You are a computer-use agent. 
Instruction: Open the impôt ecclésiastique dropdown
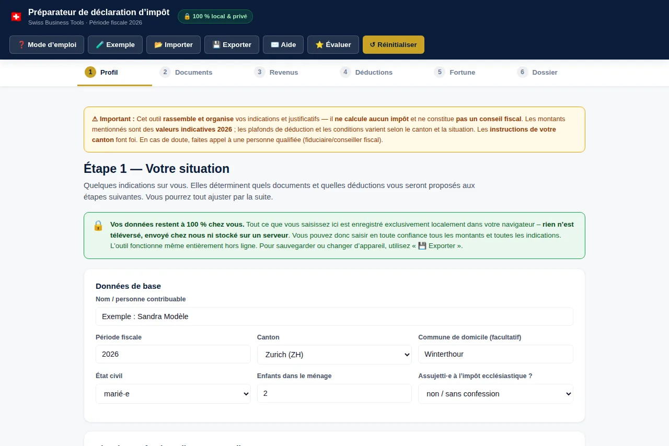[x=495, y=394]
